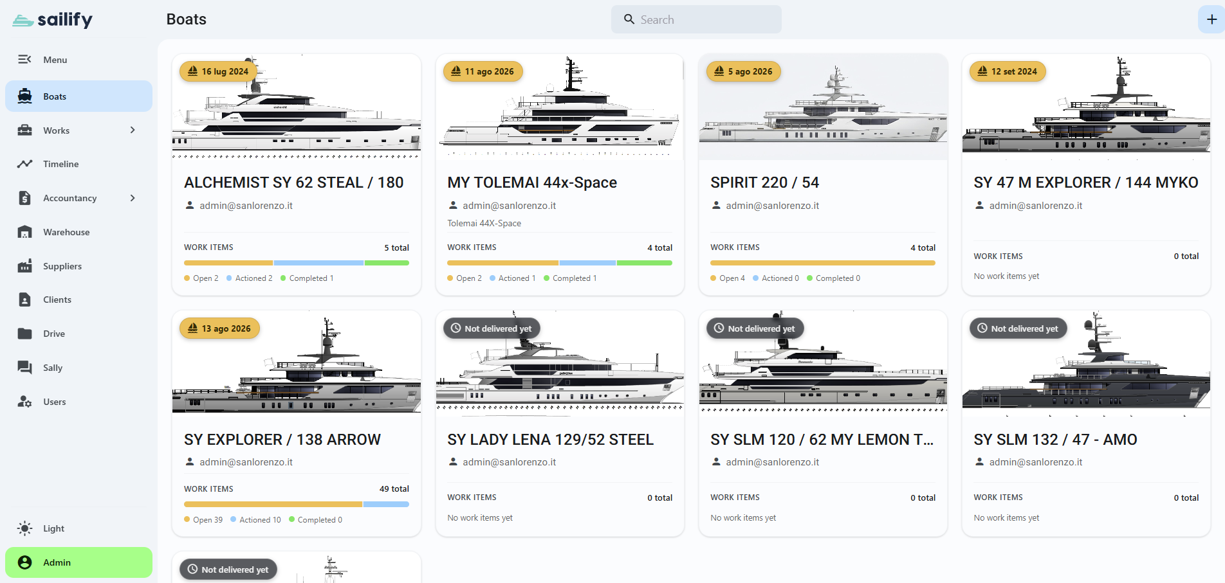The width and height of the screenshot is (1225, 583).
Task: Click SY SLM 120 Not delivered yet badge
Action: pos(755,328)
